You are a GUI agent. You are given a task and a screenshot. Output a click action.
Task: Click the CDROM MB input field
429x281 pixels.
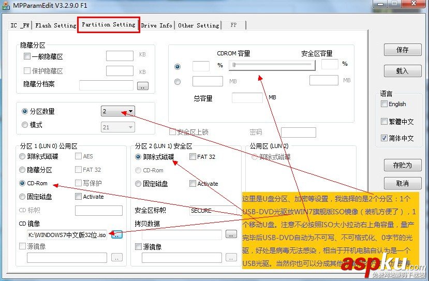tap(208, 81)
